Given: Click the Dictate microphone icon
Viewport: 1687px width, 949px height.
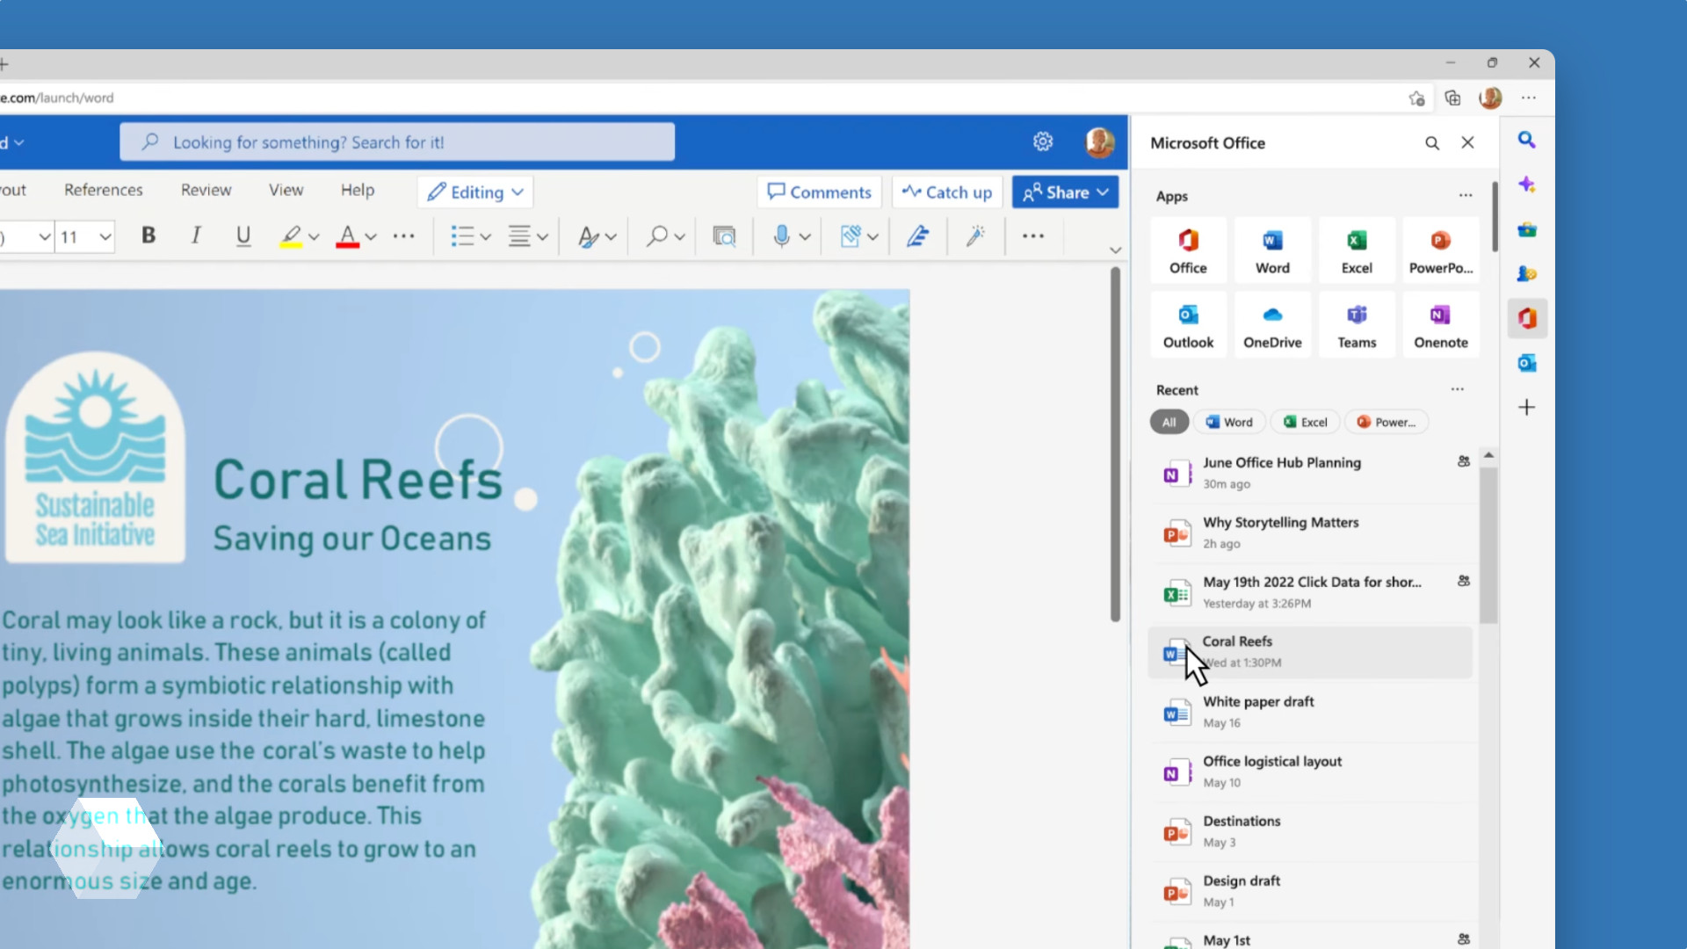Looking at the screenshot, I should pyautogui.click(x=781, y=235).
